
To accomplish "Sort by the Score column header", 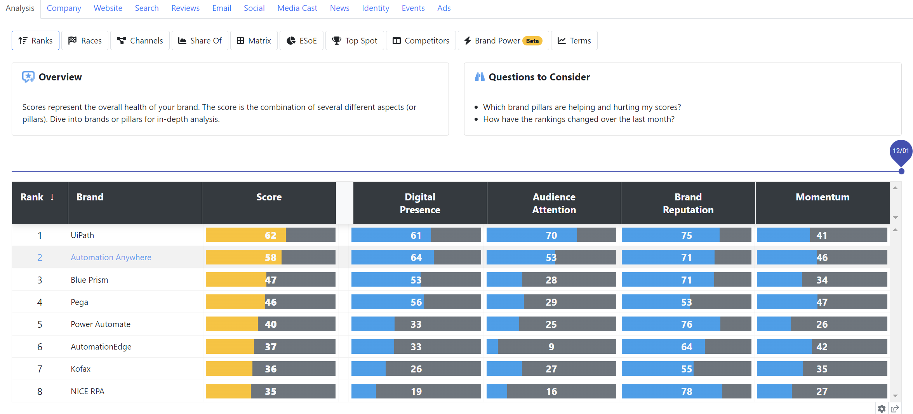I will coord(269,197).
